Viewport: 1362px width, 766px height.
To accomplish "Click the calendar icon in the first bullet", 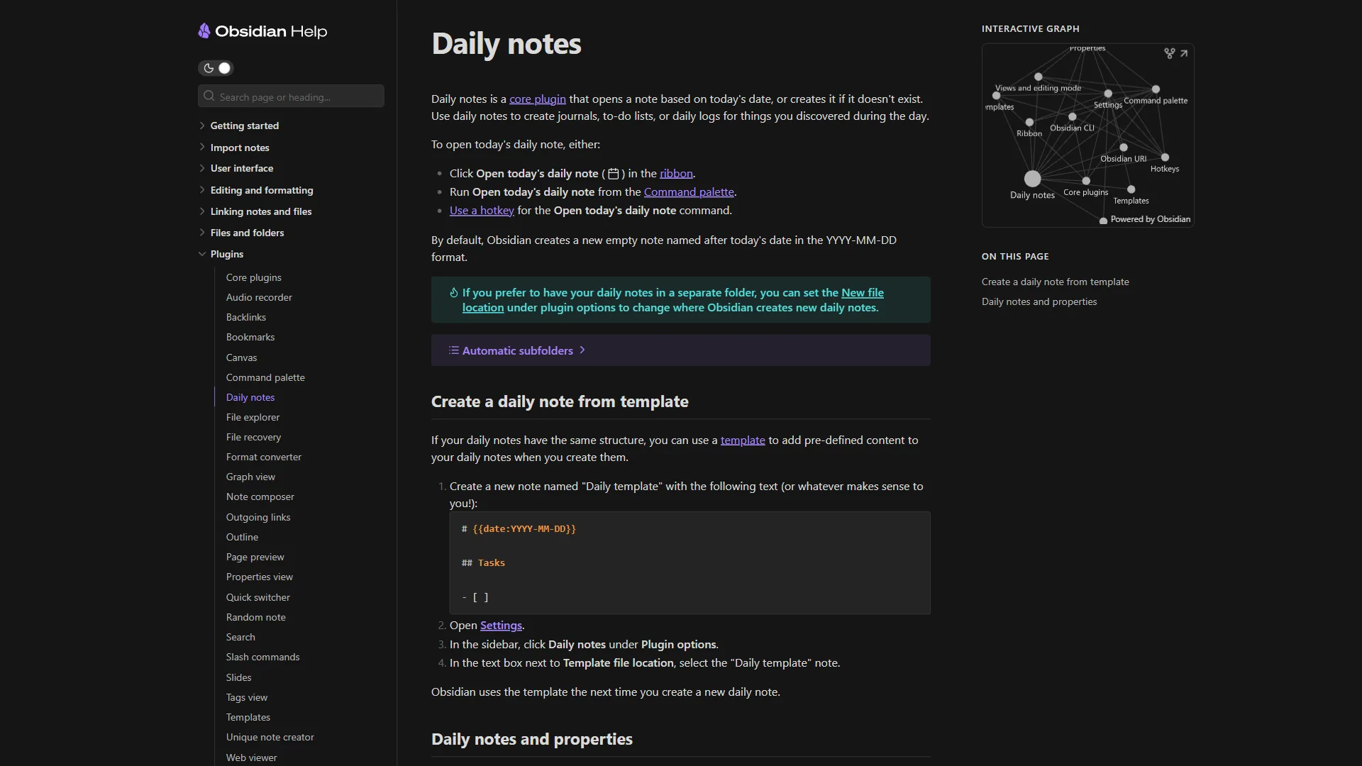I will click(614, 174).
